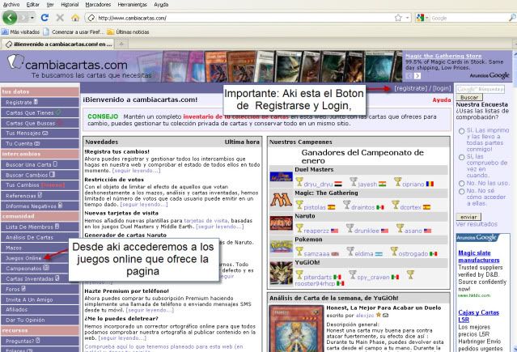
Task: Open Juegos Online in sidebar
Action: tap(23, 258)
